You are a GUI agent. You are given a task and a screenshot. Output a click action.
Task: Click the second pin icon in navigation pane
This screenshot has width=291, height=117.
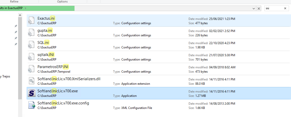click(16, 32)
